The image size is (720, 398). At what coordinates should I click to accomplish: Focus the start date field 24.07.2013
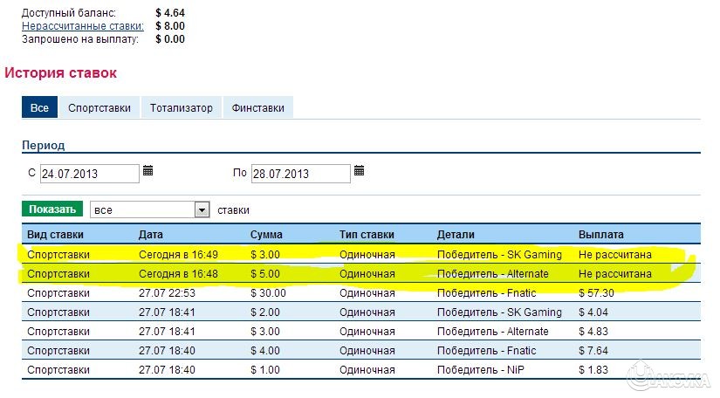coord(90,174)
